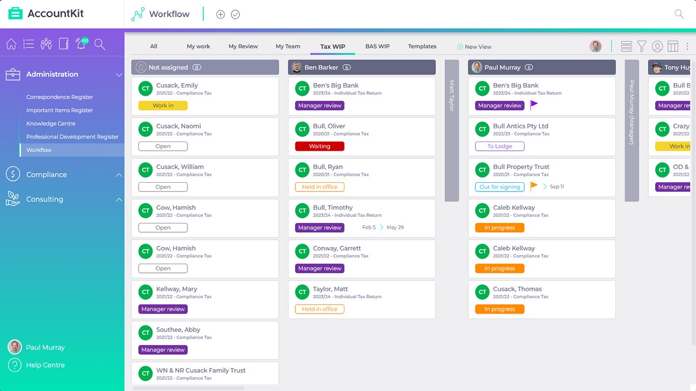This screenshot has width=696, height=391.
Task: Expand the collapsed Paul Murray (Manager) column
Action: point(632,130)
